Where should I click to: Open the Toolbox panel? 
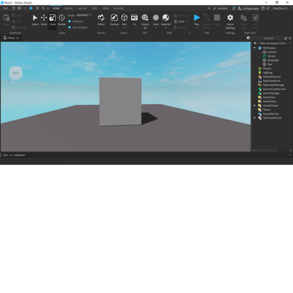coord(114,20)
